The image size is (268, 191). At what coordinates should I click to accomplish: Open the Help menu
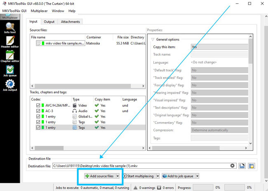click(x=72, y=11)
